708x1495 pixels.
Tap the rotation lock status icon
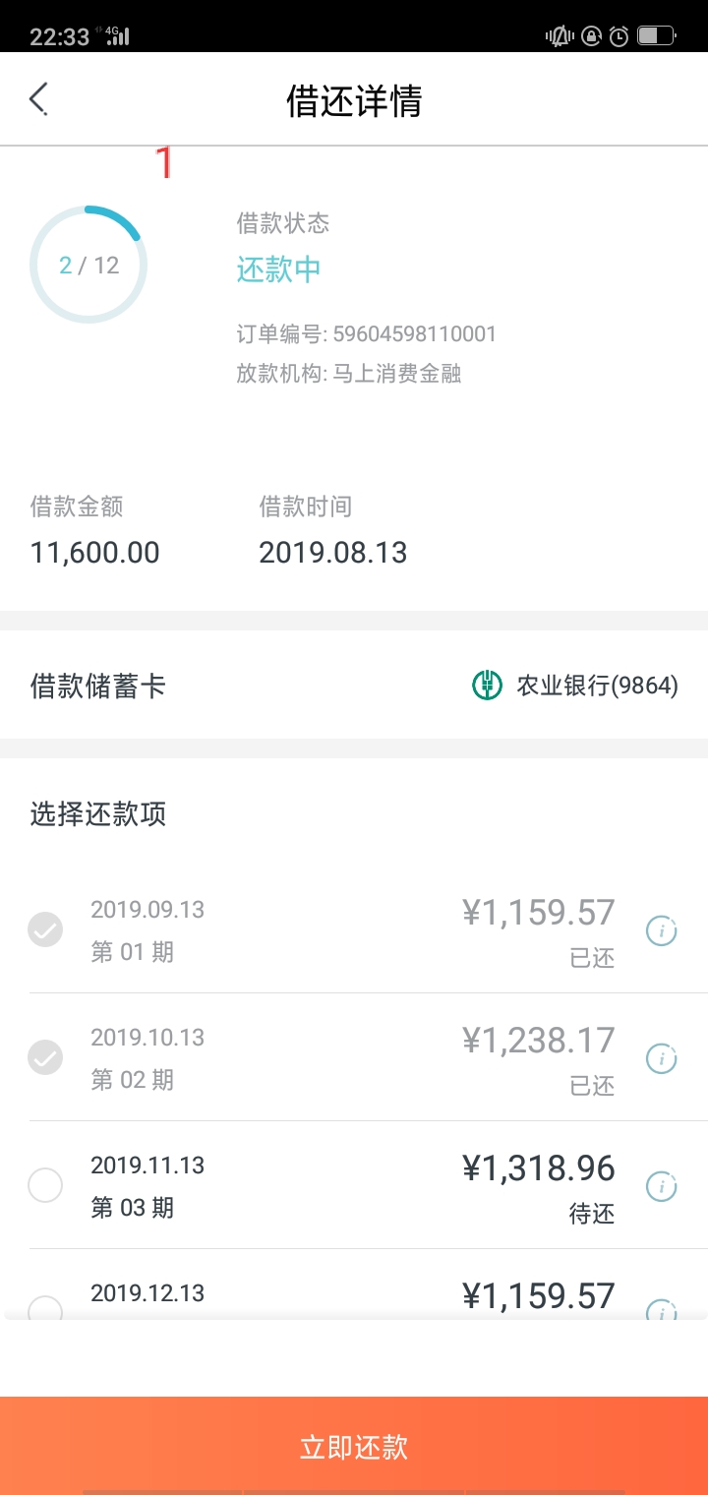pyautogui.click(x=591, y=36)
